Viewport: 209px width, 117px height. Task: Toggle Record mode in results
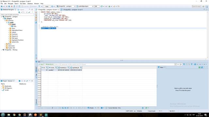[x=36, y=102]
